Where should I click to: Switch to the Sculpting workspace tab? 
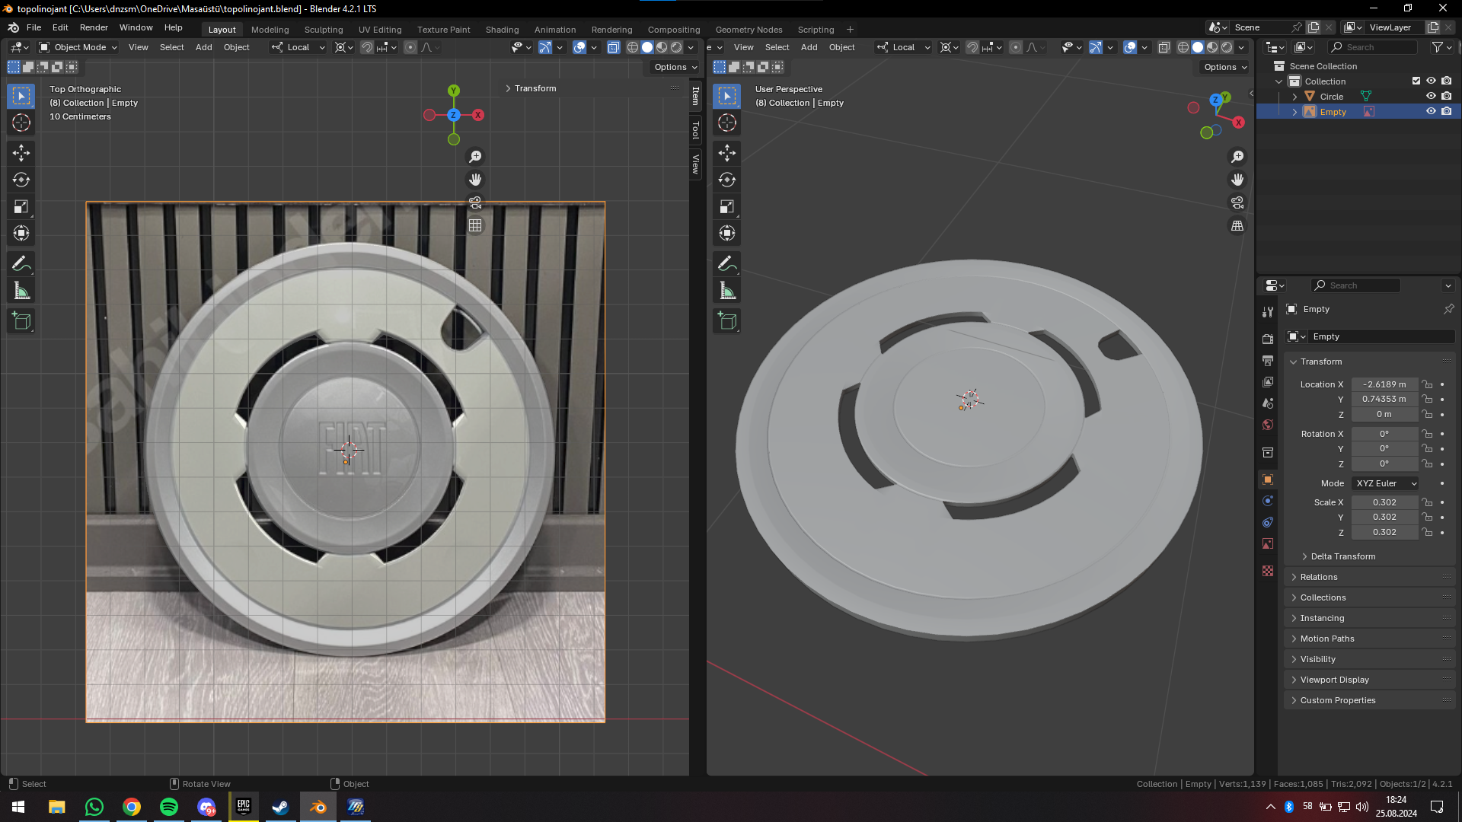tap(324, 30)
